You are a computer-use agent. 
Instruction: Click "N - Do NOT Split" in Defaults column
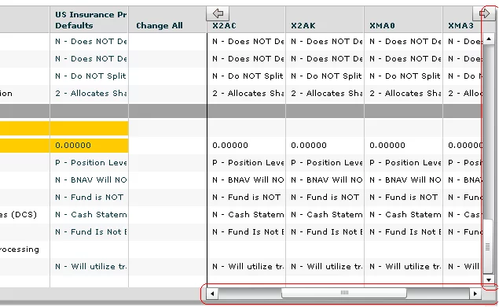(90, 76)
